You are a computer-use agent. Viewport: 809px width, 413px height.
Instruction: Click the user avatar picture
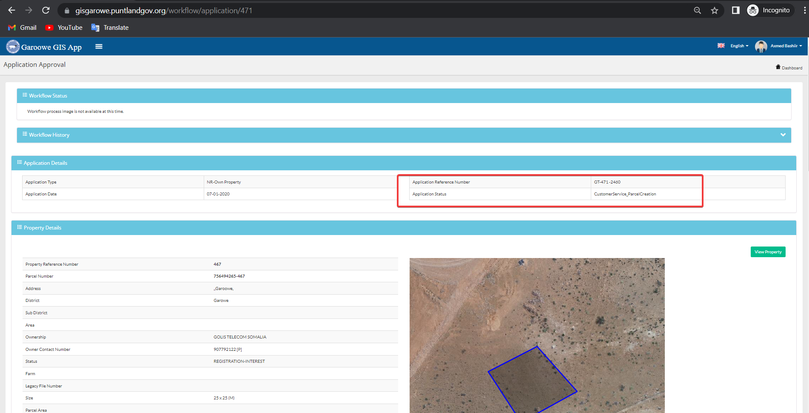click(x=761, y=46)
